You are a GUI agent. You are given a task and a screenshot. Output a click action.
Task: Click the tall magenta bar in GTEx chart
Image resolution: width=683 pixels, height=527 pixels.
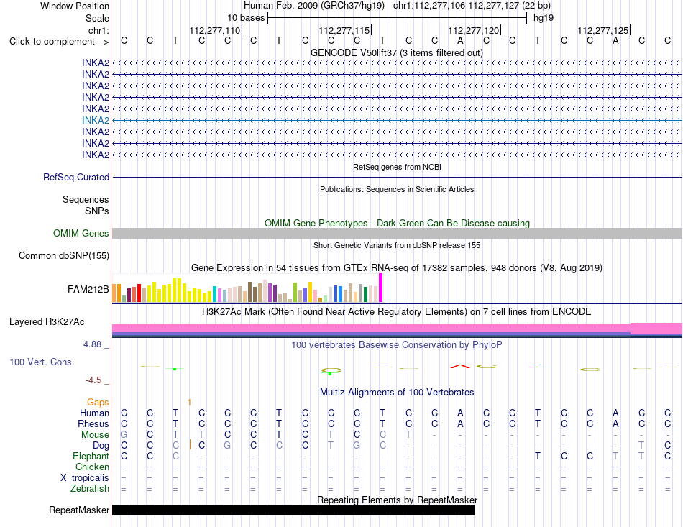(x=381, y=288)
